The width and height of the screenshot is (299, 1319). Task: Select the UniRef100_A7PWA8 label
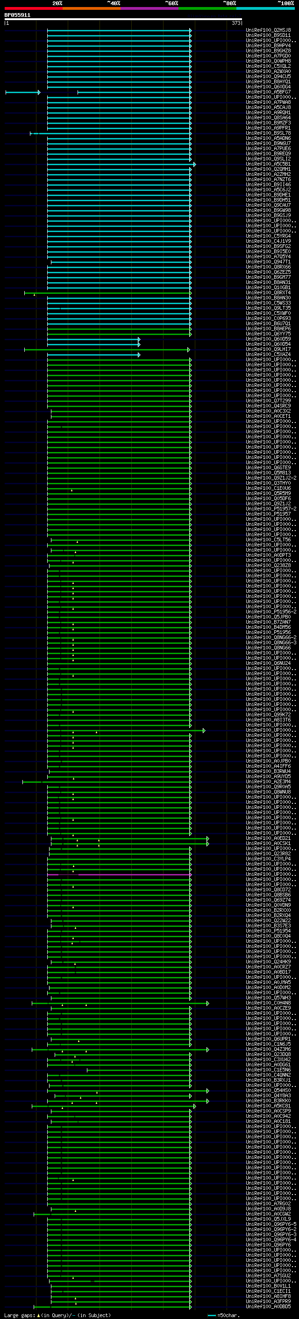coord(268,102)
